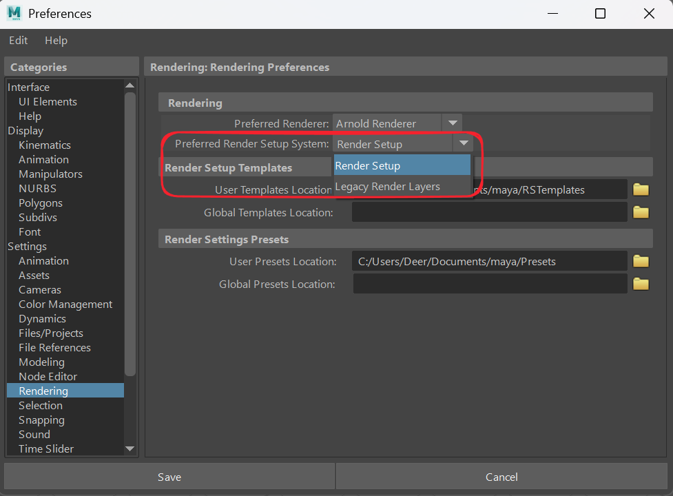This screenshot has width=673, height=496.
Task: Select Animation under Settings
Action: point(43,261)
